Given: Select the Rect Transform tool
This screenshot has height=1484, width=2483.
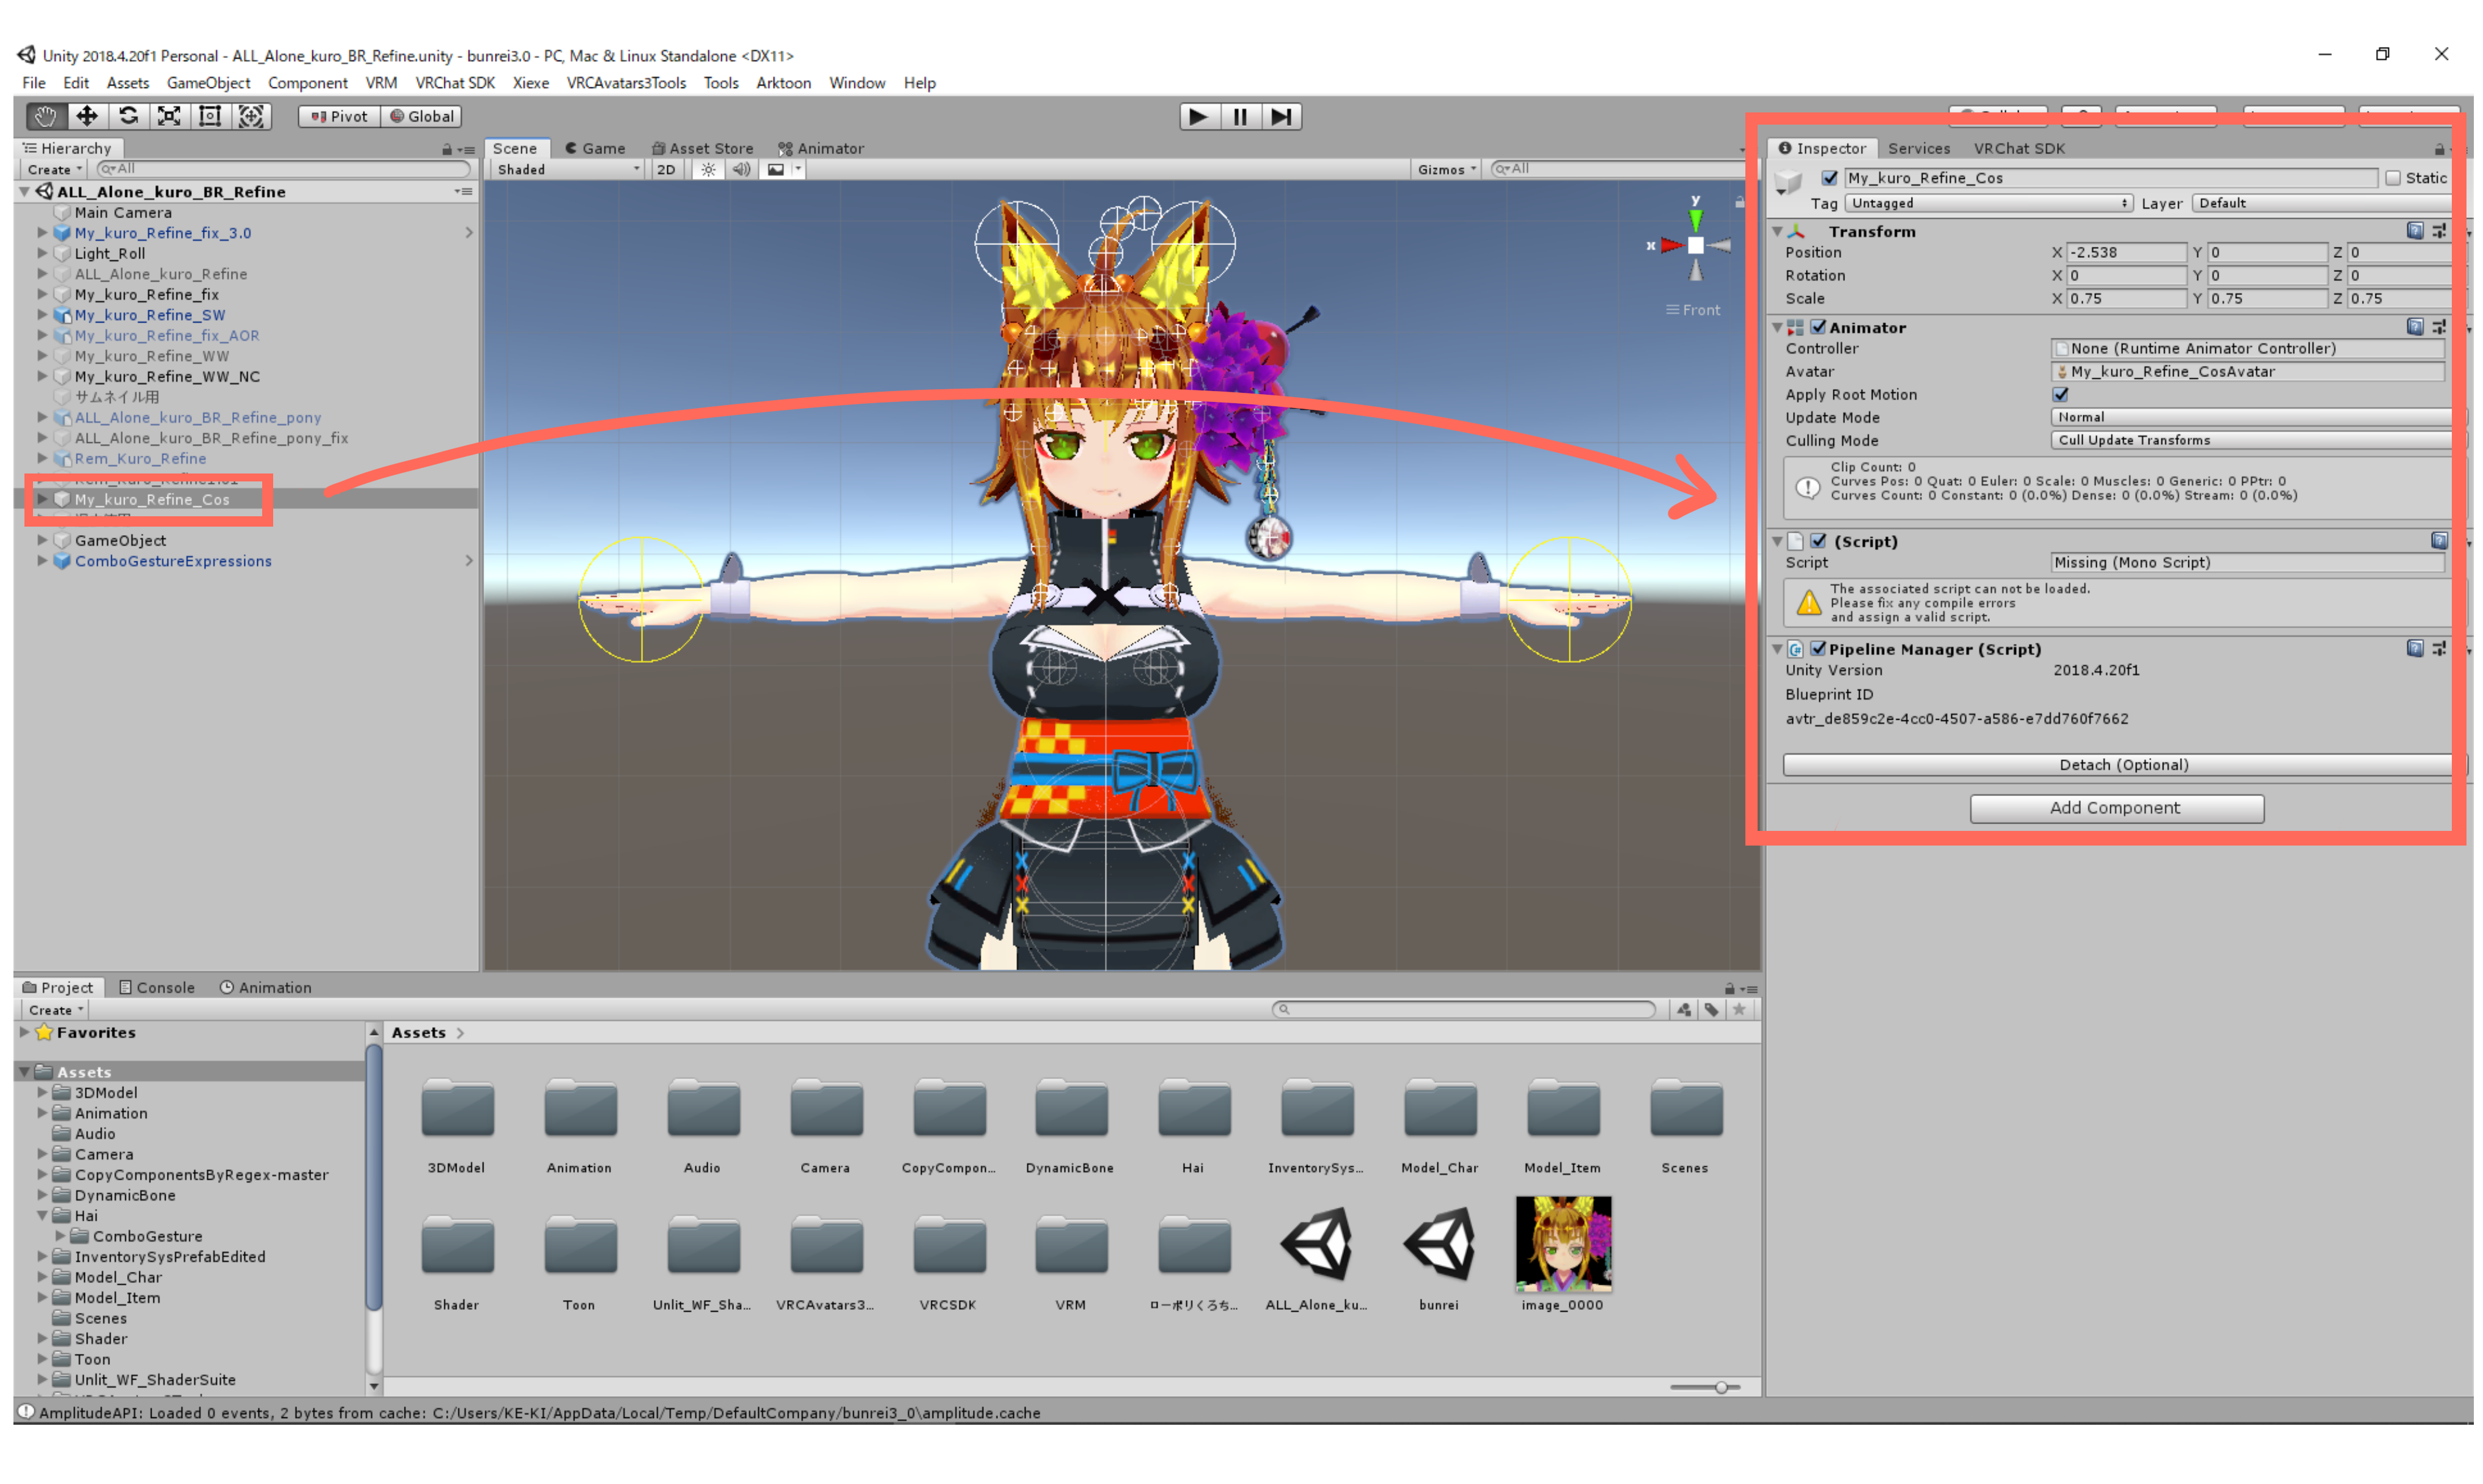Looking at the screenshot, I should point(210,116).
